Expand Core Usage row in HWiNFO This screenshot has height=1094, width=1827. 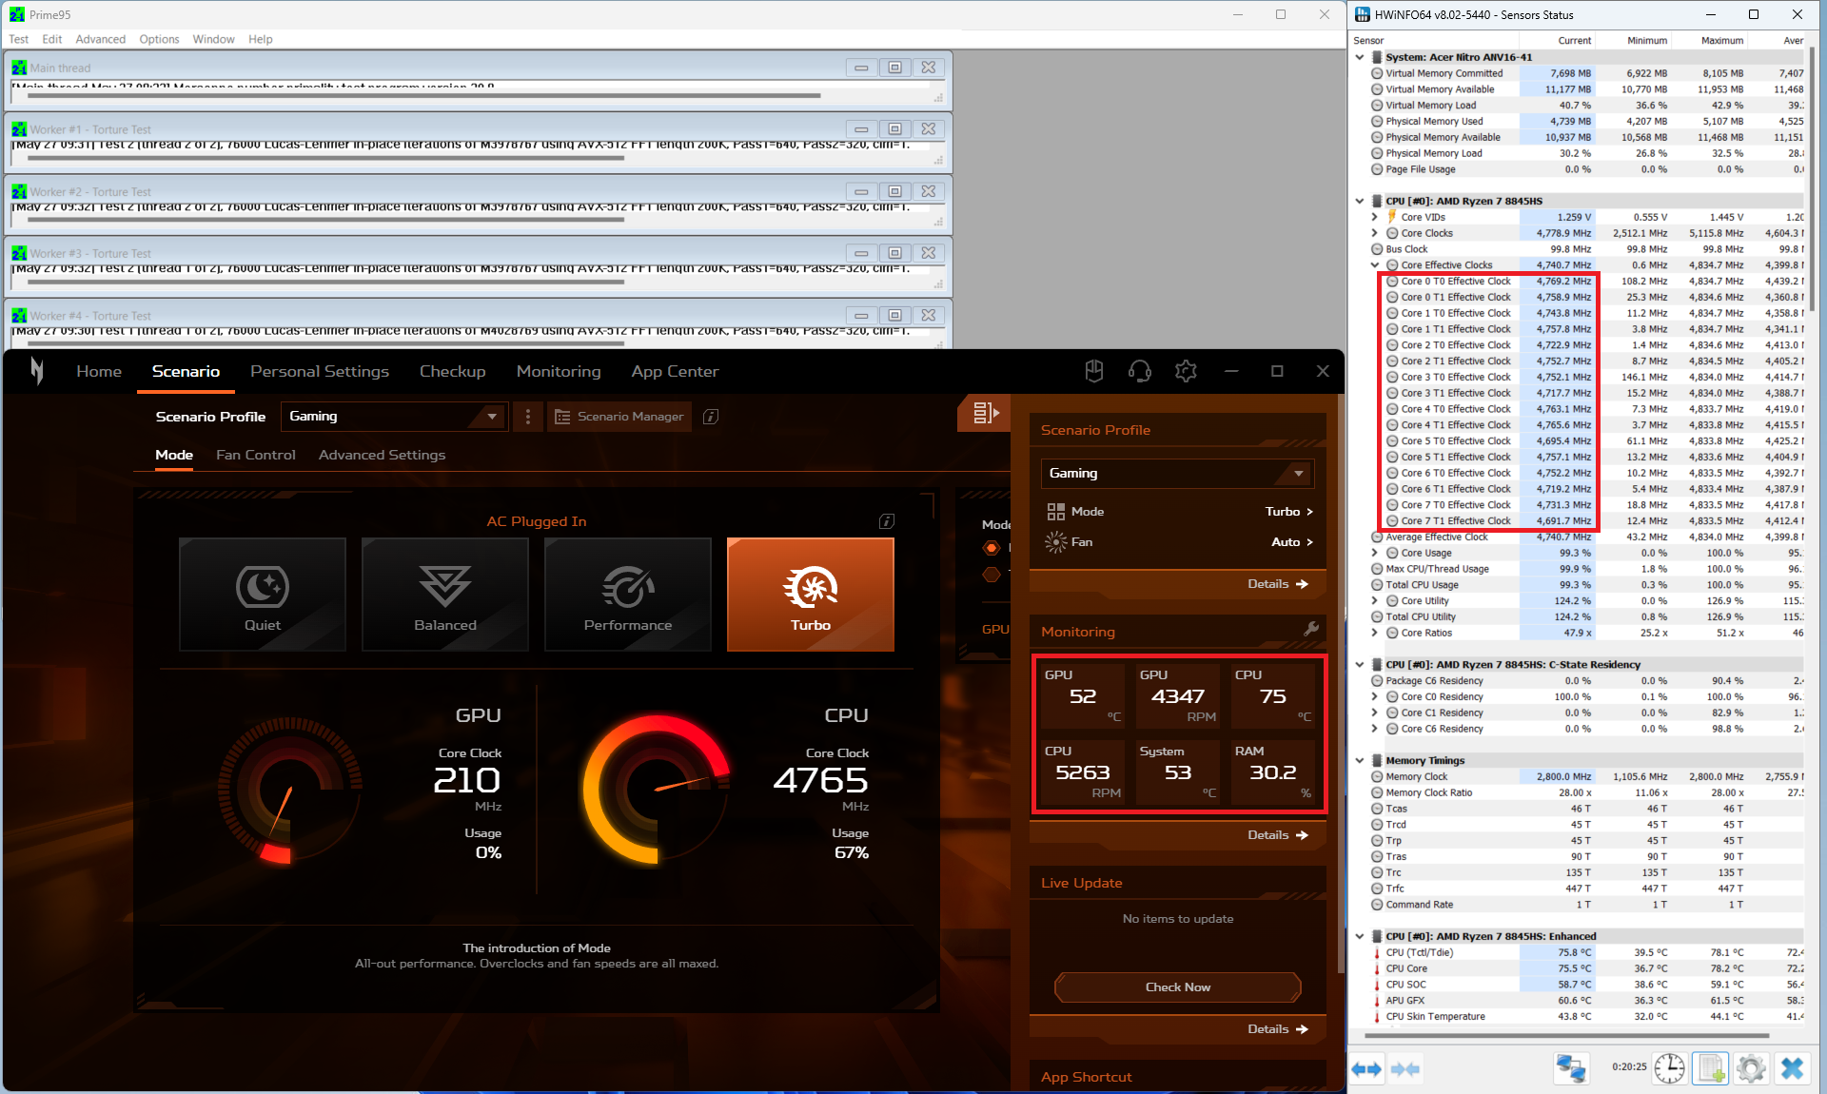(1375, 553)
